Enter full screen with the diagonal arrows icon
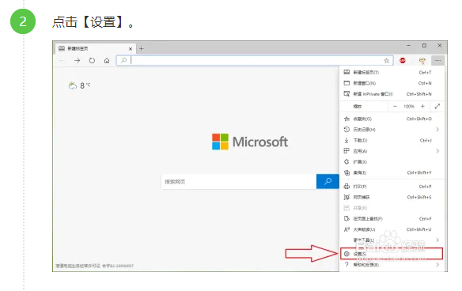The image size is (462, 291). coord(437,106)
